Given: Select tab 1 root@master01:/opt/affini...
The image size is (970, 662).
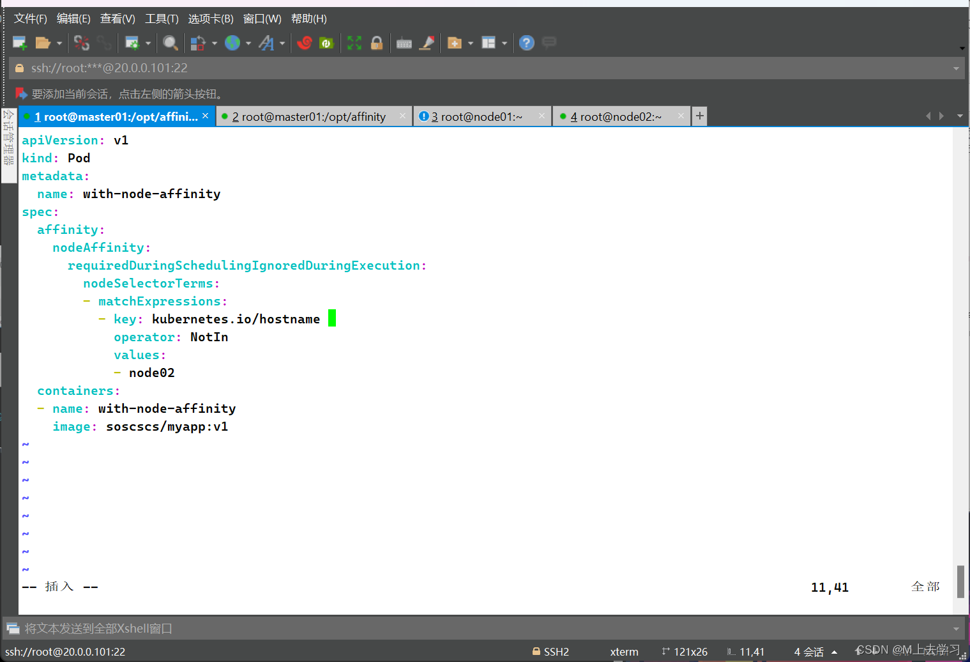Looking at the screenshot, I should [116, 116].
